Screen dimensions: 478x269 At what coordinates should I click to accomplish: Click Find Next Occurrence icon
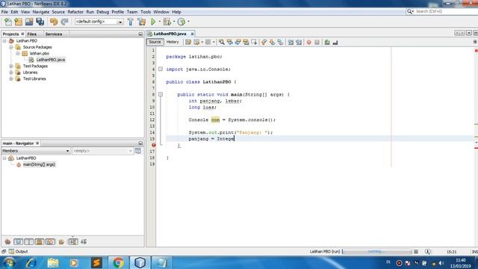(x=238, y=43)
